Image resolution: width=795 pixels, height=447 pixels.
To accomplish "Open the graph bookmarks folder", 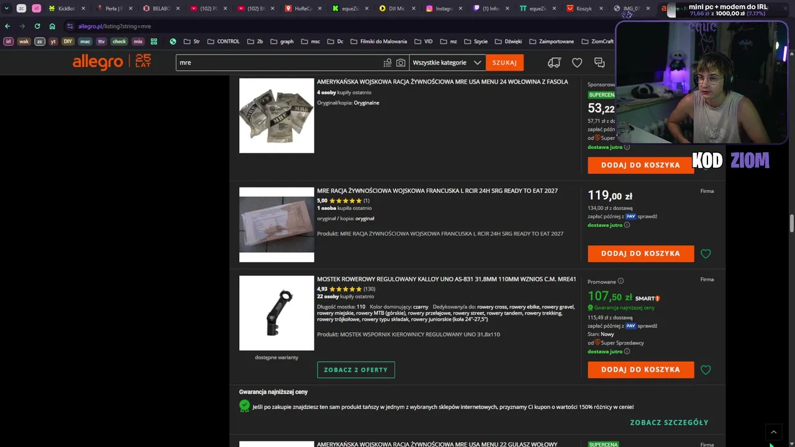I will click(281, 42).
